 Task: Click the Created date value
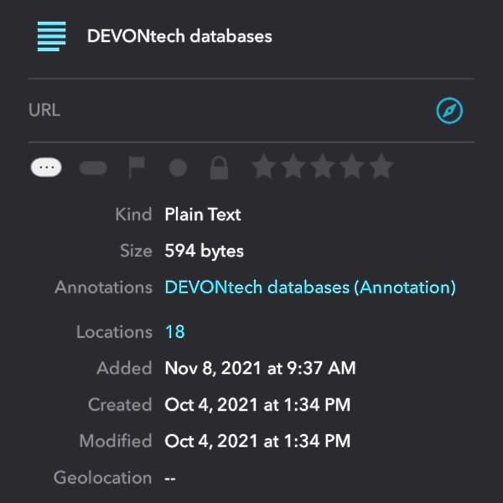pyautogui.click(x=257, y=405)
